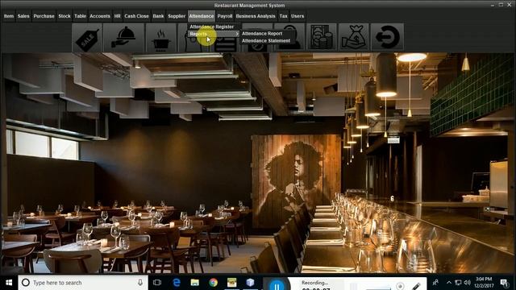Select Attendance Register menu entry

pos(213,27)
